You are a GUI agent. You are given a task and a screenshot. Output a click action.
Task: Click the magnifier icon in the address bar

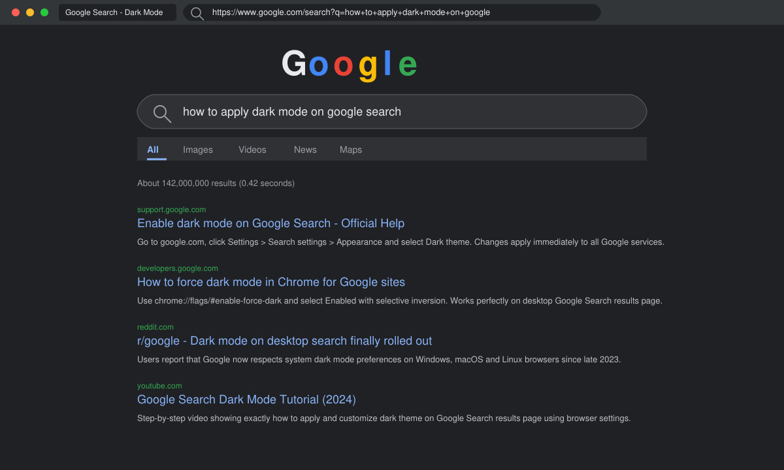click(197, 14)
